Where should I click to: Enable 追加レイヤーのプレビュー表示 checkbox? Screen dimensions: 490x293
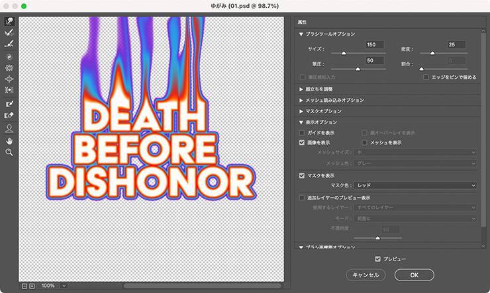click(301, 198)
